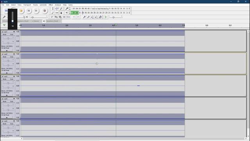Open the Generate menu
250x141 pixels.
click(x=43, y=5)
